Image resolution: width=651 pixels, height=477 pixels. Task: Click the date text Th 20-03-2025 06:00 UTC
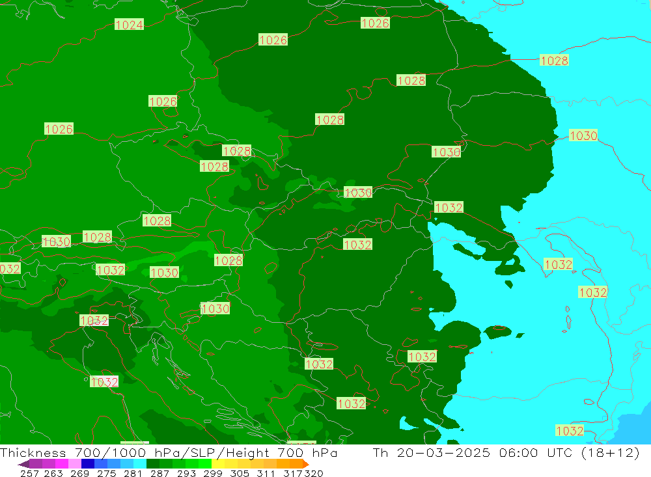pyautogui.click(x=474, y=452)
